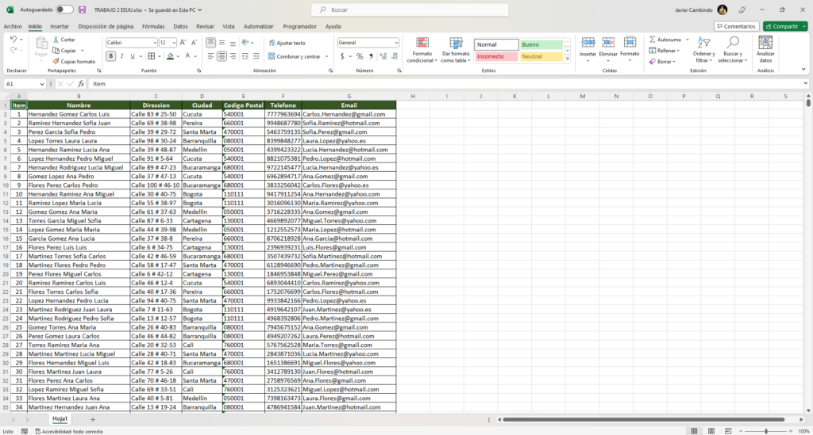Open the Archivo menu
The image size is (813, 435).
coord(13,26)
